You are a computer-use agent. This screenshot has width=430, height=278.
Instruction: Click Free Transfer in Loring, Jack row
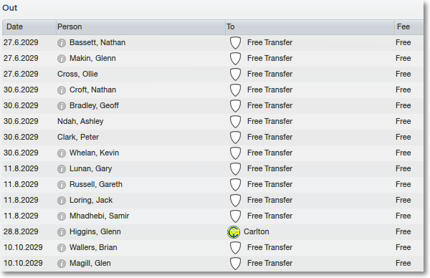[270, 200]
